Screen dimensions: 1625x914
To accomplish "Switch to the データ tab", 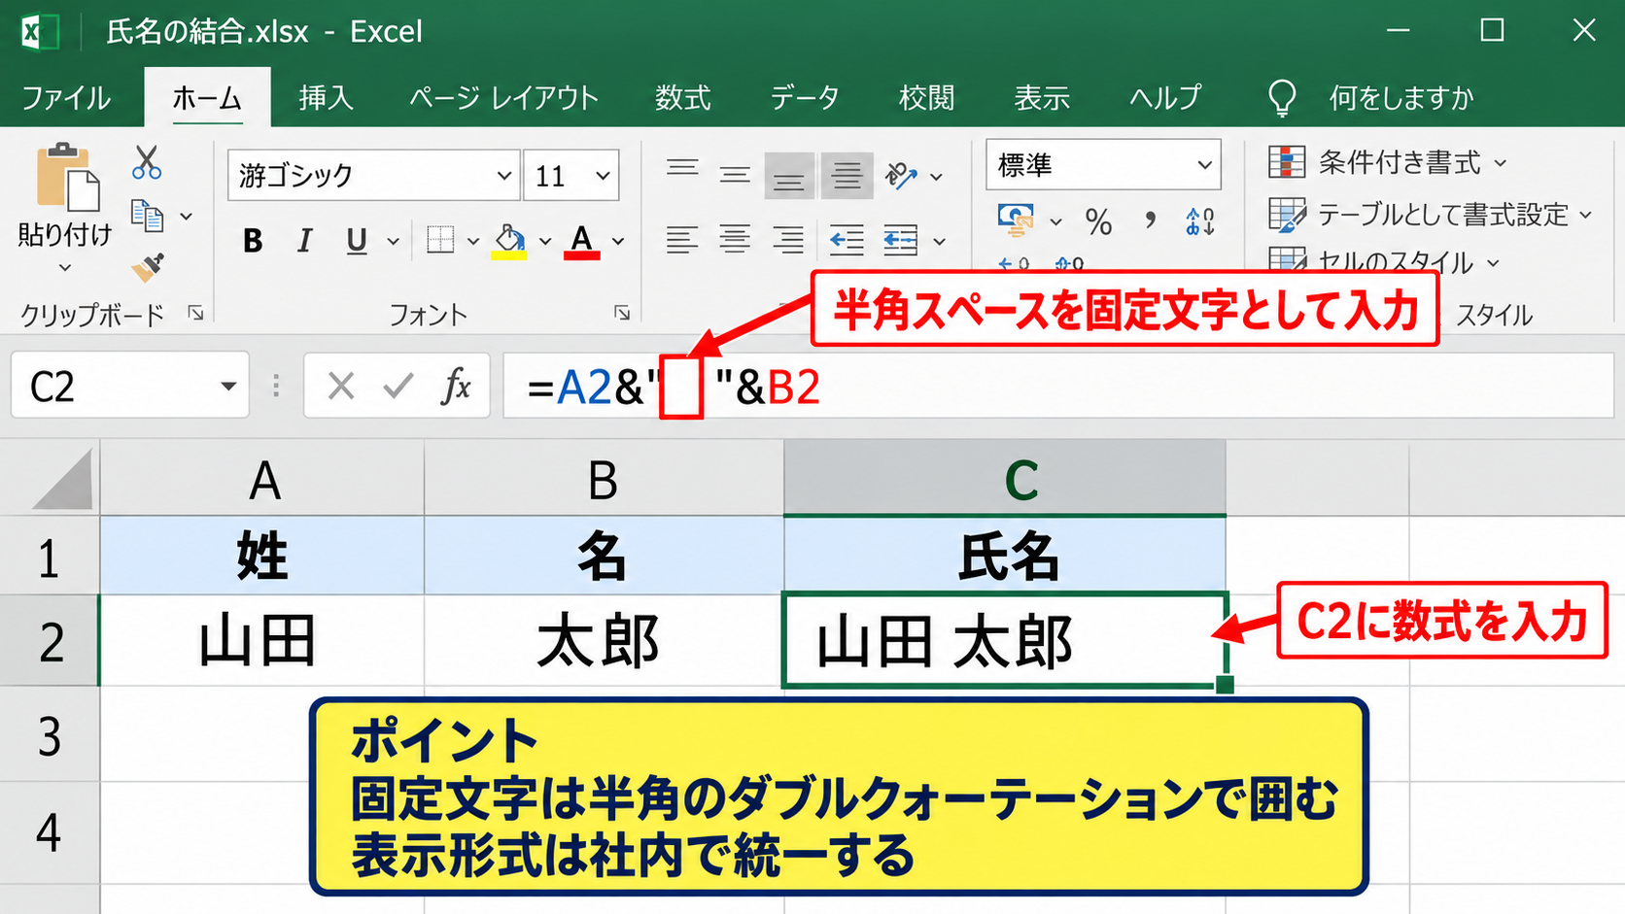I will [x=805, y=98].
